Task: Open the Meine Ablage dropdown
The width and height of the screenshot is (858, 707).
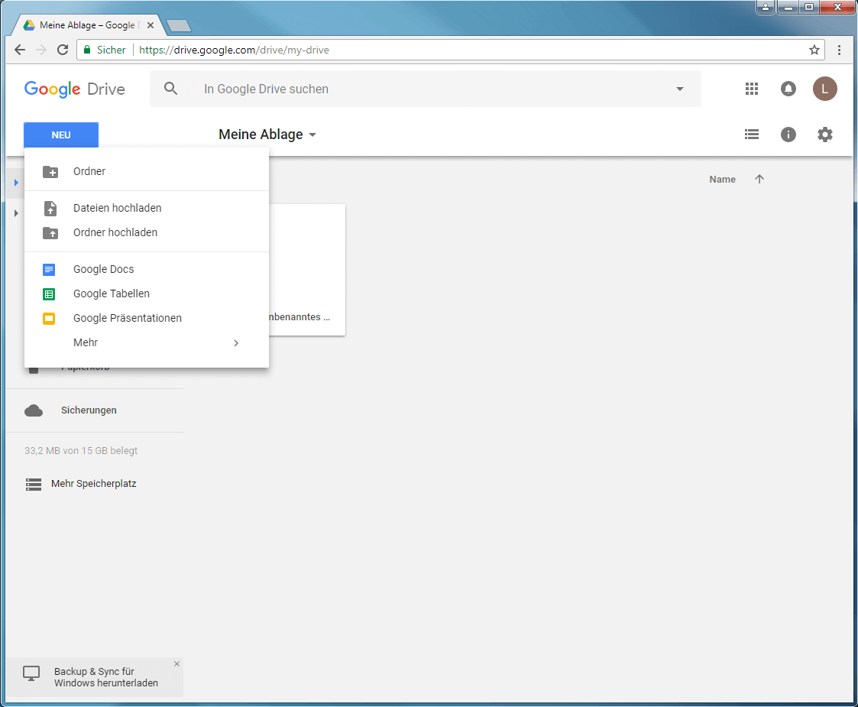Action: [267, 135]
